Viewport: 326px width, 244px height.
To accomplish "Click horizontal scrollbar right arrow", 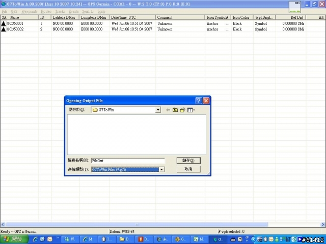I will (x=323, y=224).
